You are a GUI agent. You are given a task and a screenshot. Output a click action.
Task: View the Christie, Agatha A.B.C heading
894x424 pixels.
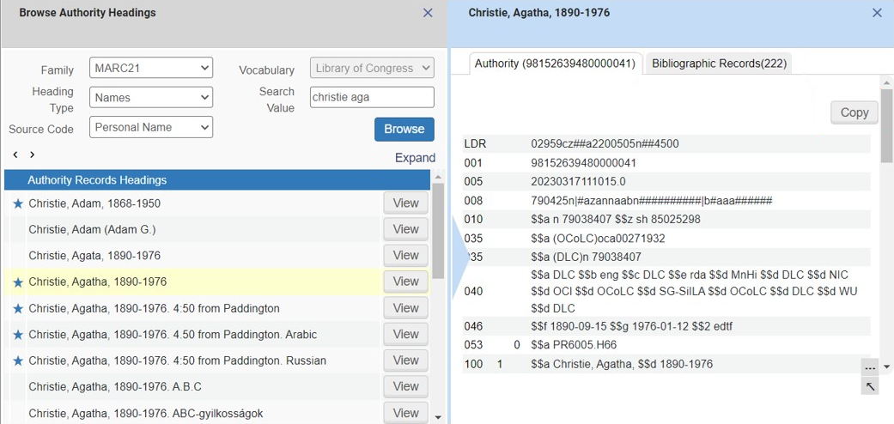(x=405, y=386)
